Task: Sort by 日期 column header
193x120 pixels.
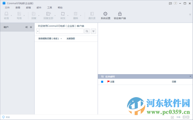Action: click(x=174, y=82)
